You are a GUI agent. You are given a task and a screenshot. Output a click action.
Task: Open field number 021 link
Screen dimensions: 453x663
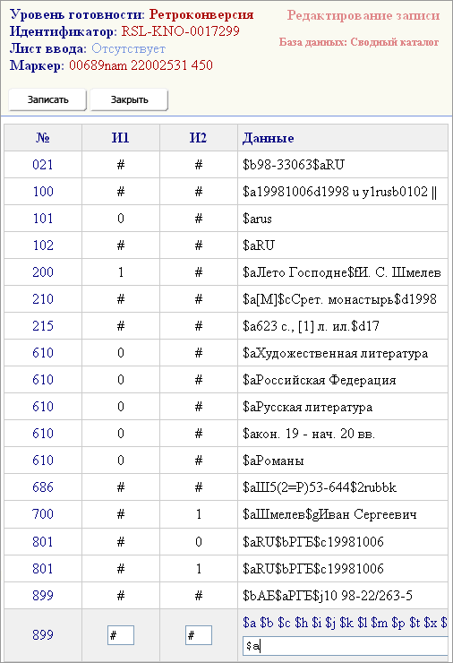43,165
